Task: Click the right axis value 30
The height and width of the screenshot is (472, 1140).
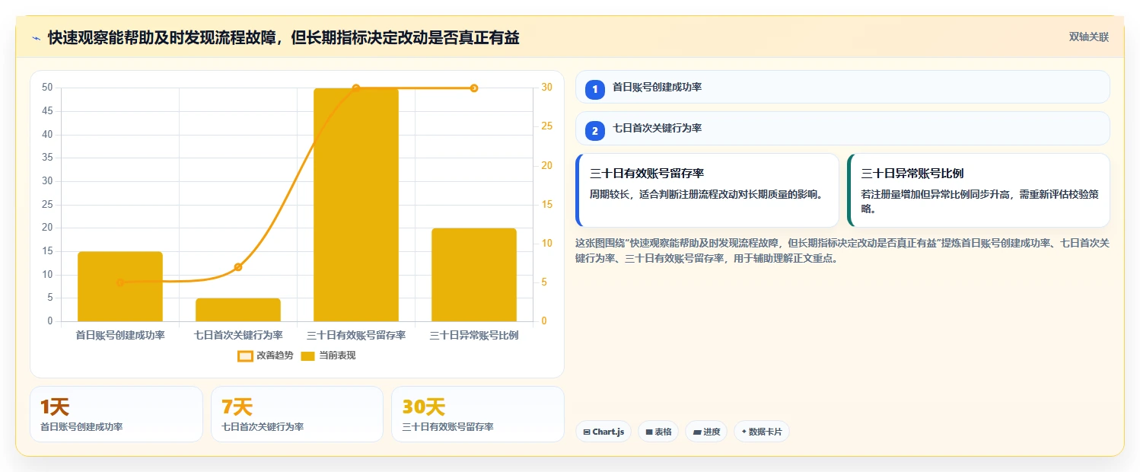Action: 546,88
